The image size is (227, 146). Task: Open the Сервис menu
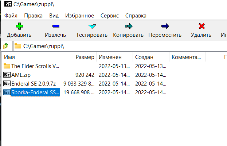coord(110,16)
